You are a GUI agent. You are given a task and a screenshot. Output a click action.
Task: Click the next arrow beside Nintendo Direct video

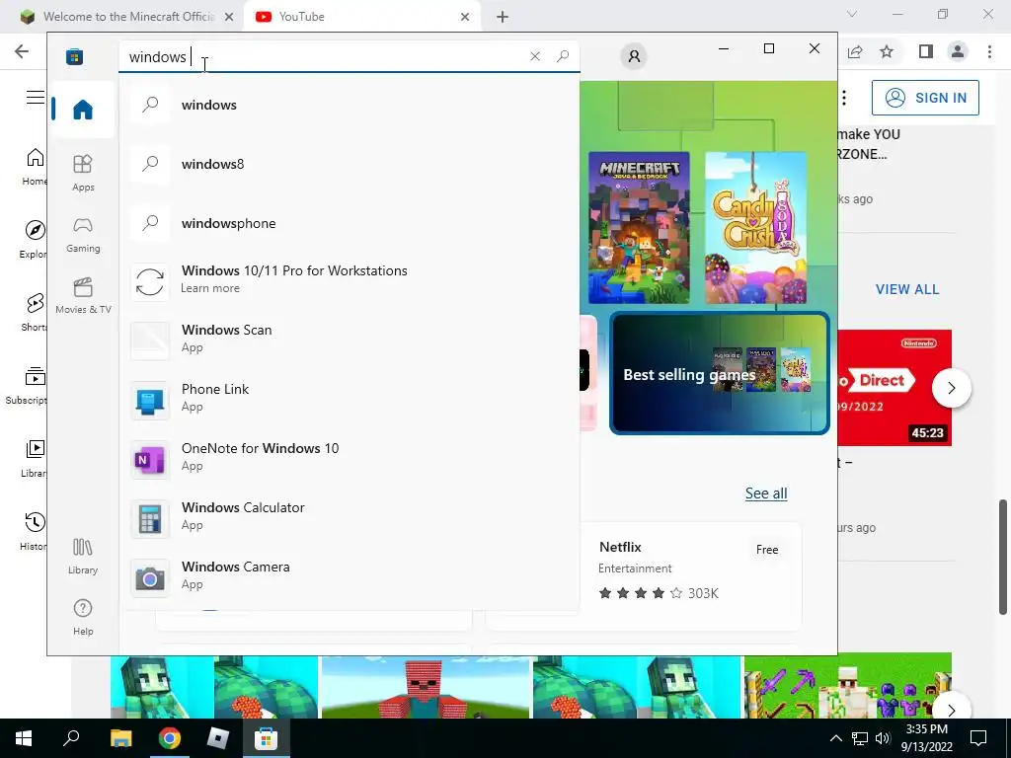click(951, 387)
